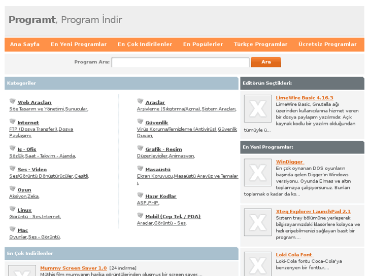Open the Mobil (Cep Tel. / PDA) category link
This screenshot has height=276, width=369.
coord(173,217)
